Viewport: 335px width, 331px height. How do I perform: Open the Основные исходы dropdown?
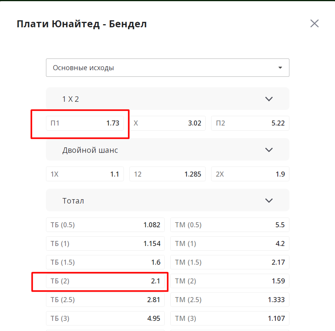167,68
